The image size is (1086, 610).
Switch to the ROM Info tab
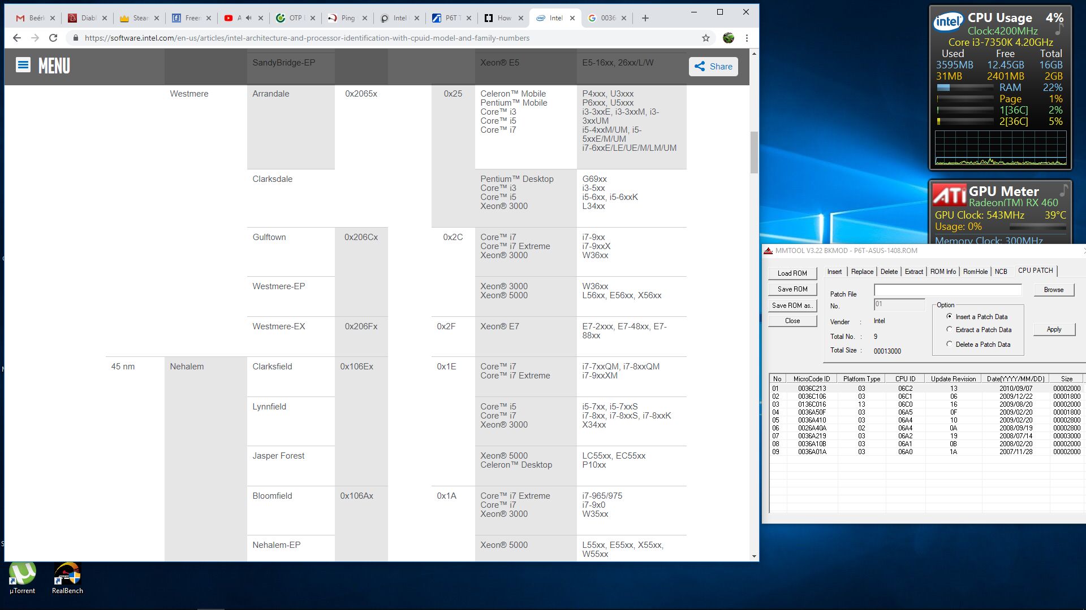943,272
